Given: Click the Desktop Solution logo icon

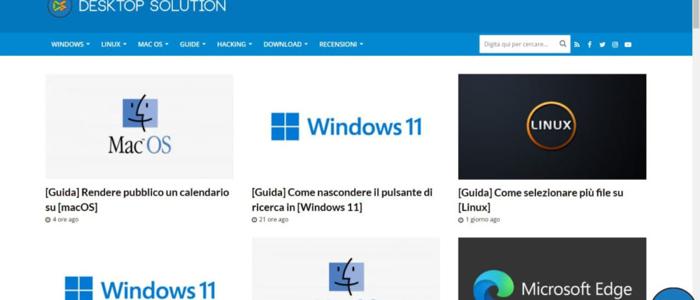Looking at the screenshot, I should pos(60,6).
